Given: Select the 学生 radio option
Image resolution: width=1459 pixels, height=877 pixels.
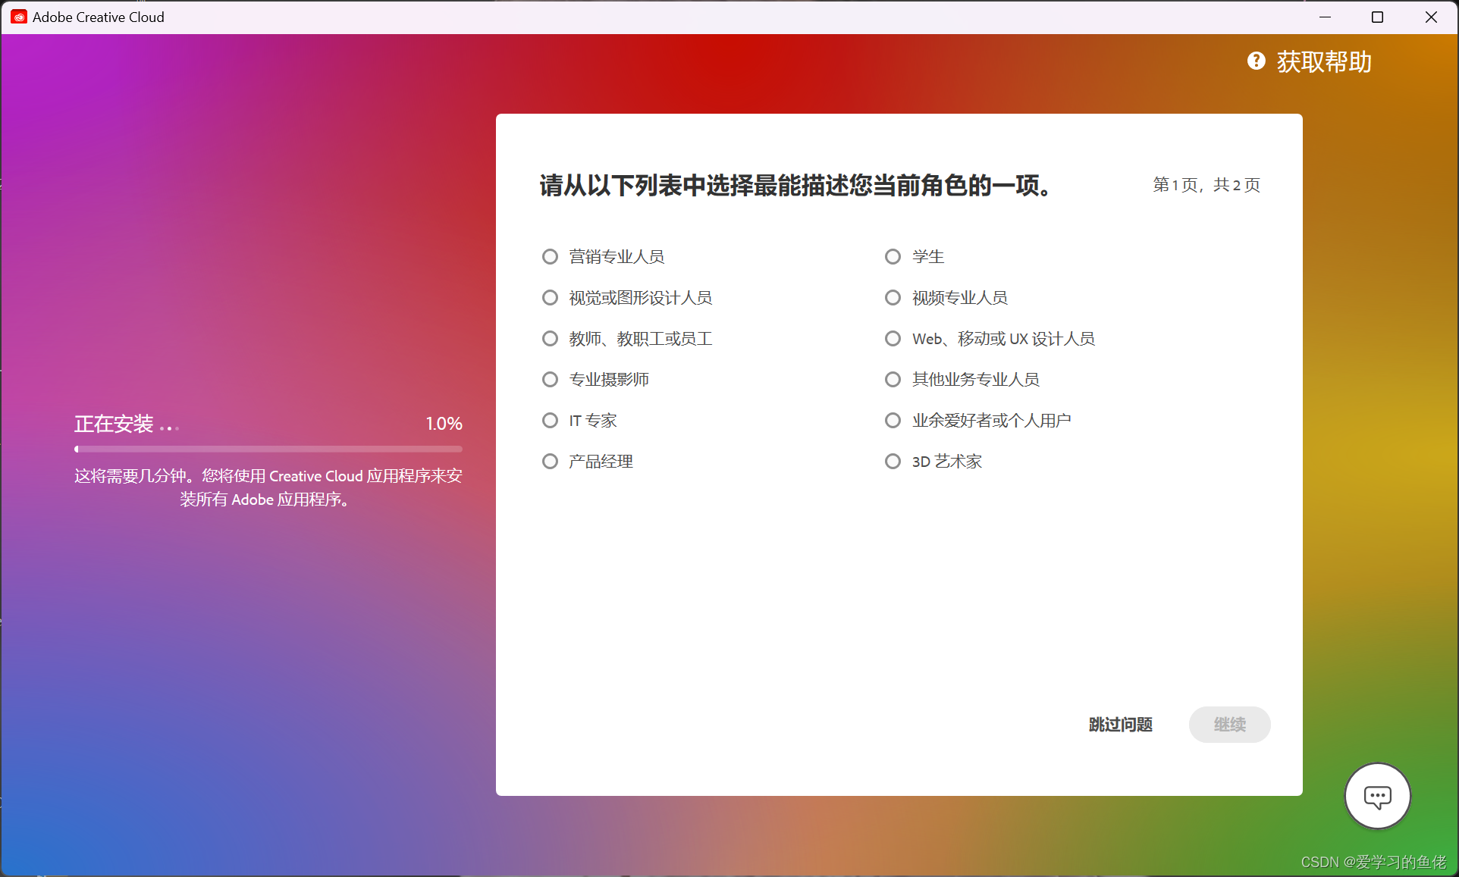Looking at the screenshot, I should [893, 257].
